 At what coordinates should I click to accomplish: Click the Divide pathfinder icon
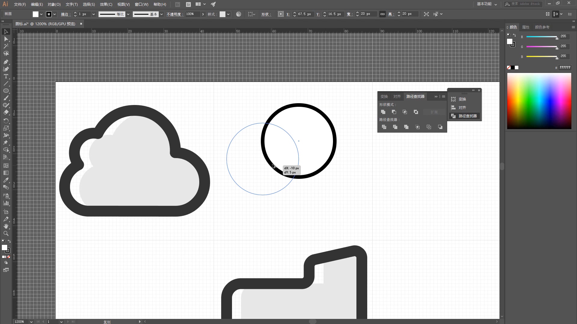coord(384,127)
